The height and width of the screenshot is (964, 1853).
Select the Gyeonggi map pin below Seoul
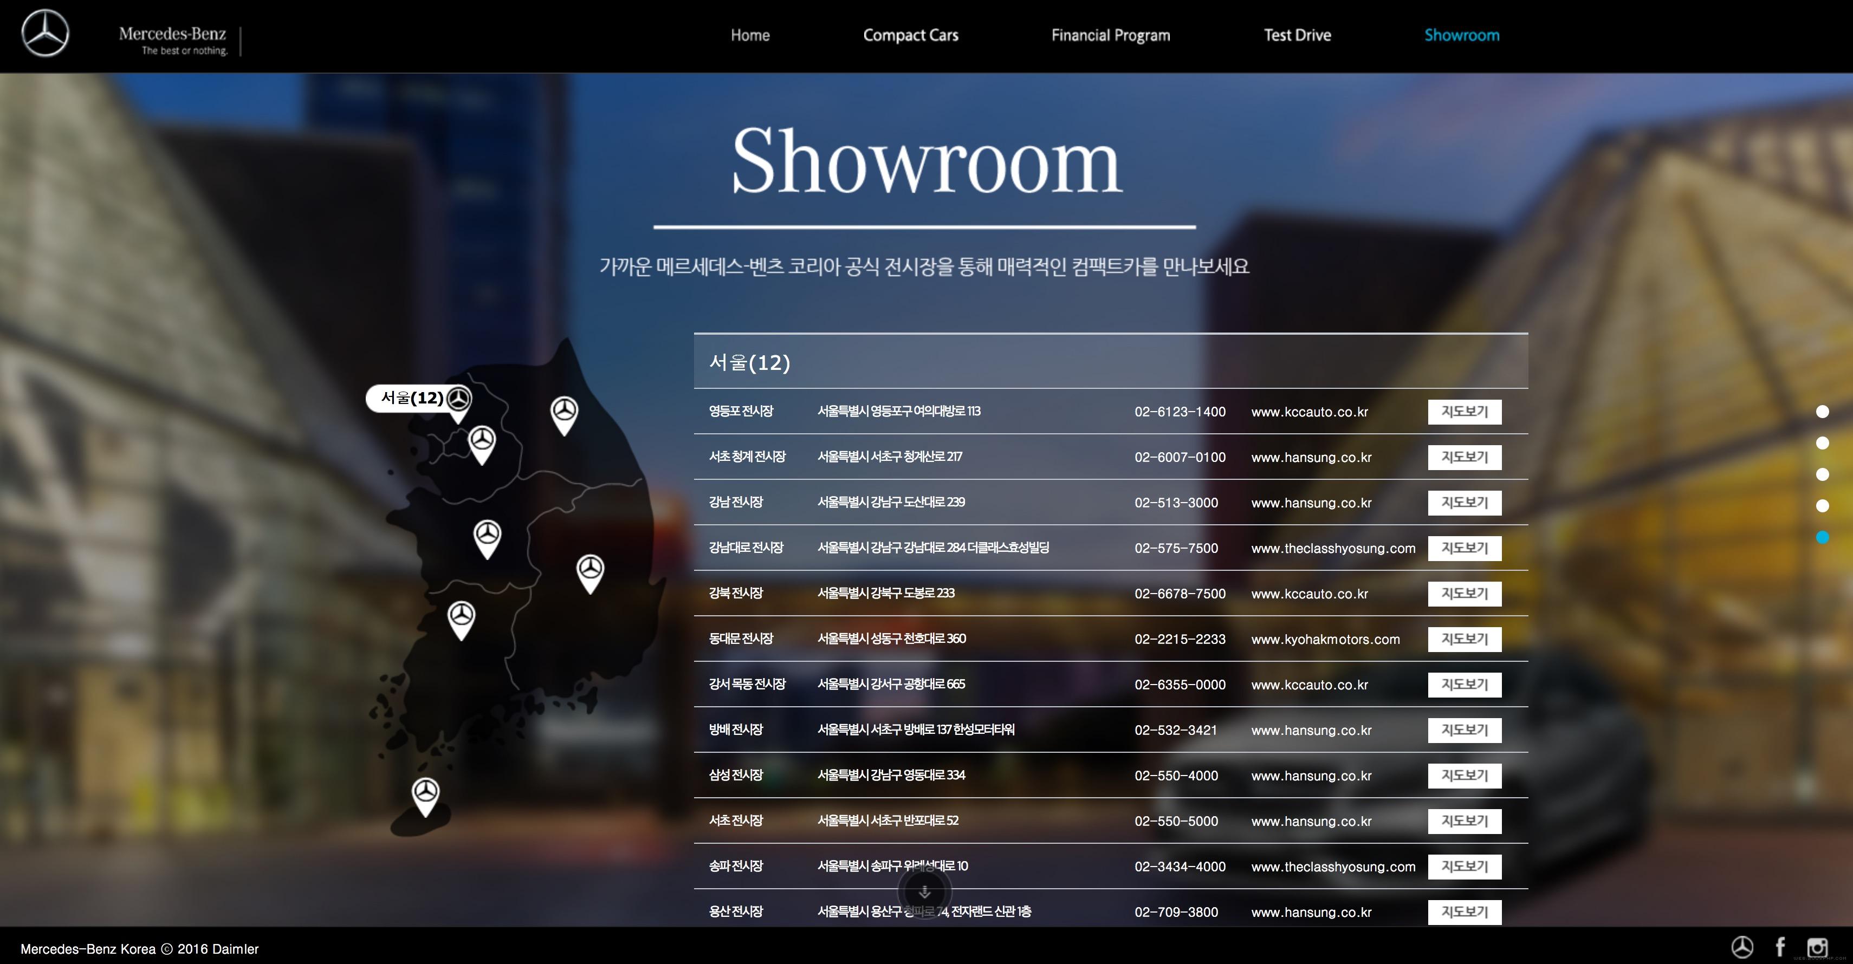pyautogui.click(x=482, y=445)
